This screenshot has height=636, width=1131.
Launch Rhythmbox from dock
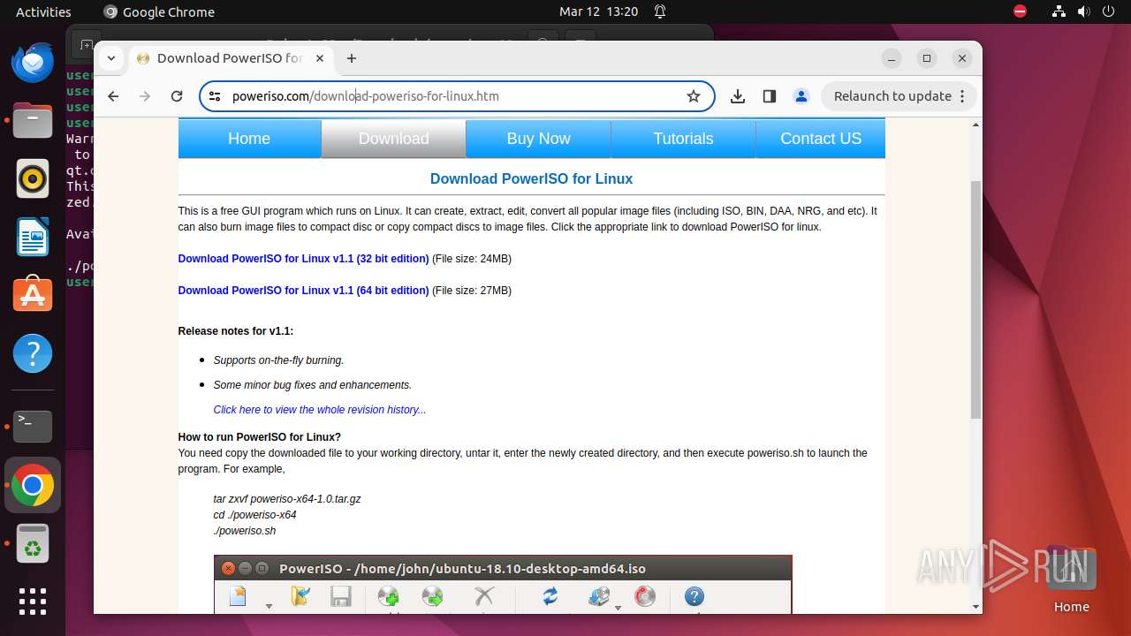pyautogui.click(x=33, y=179)
